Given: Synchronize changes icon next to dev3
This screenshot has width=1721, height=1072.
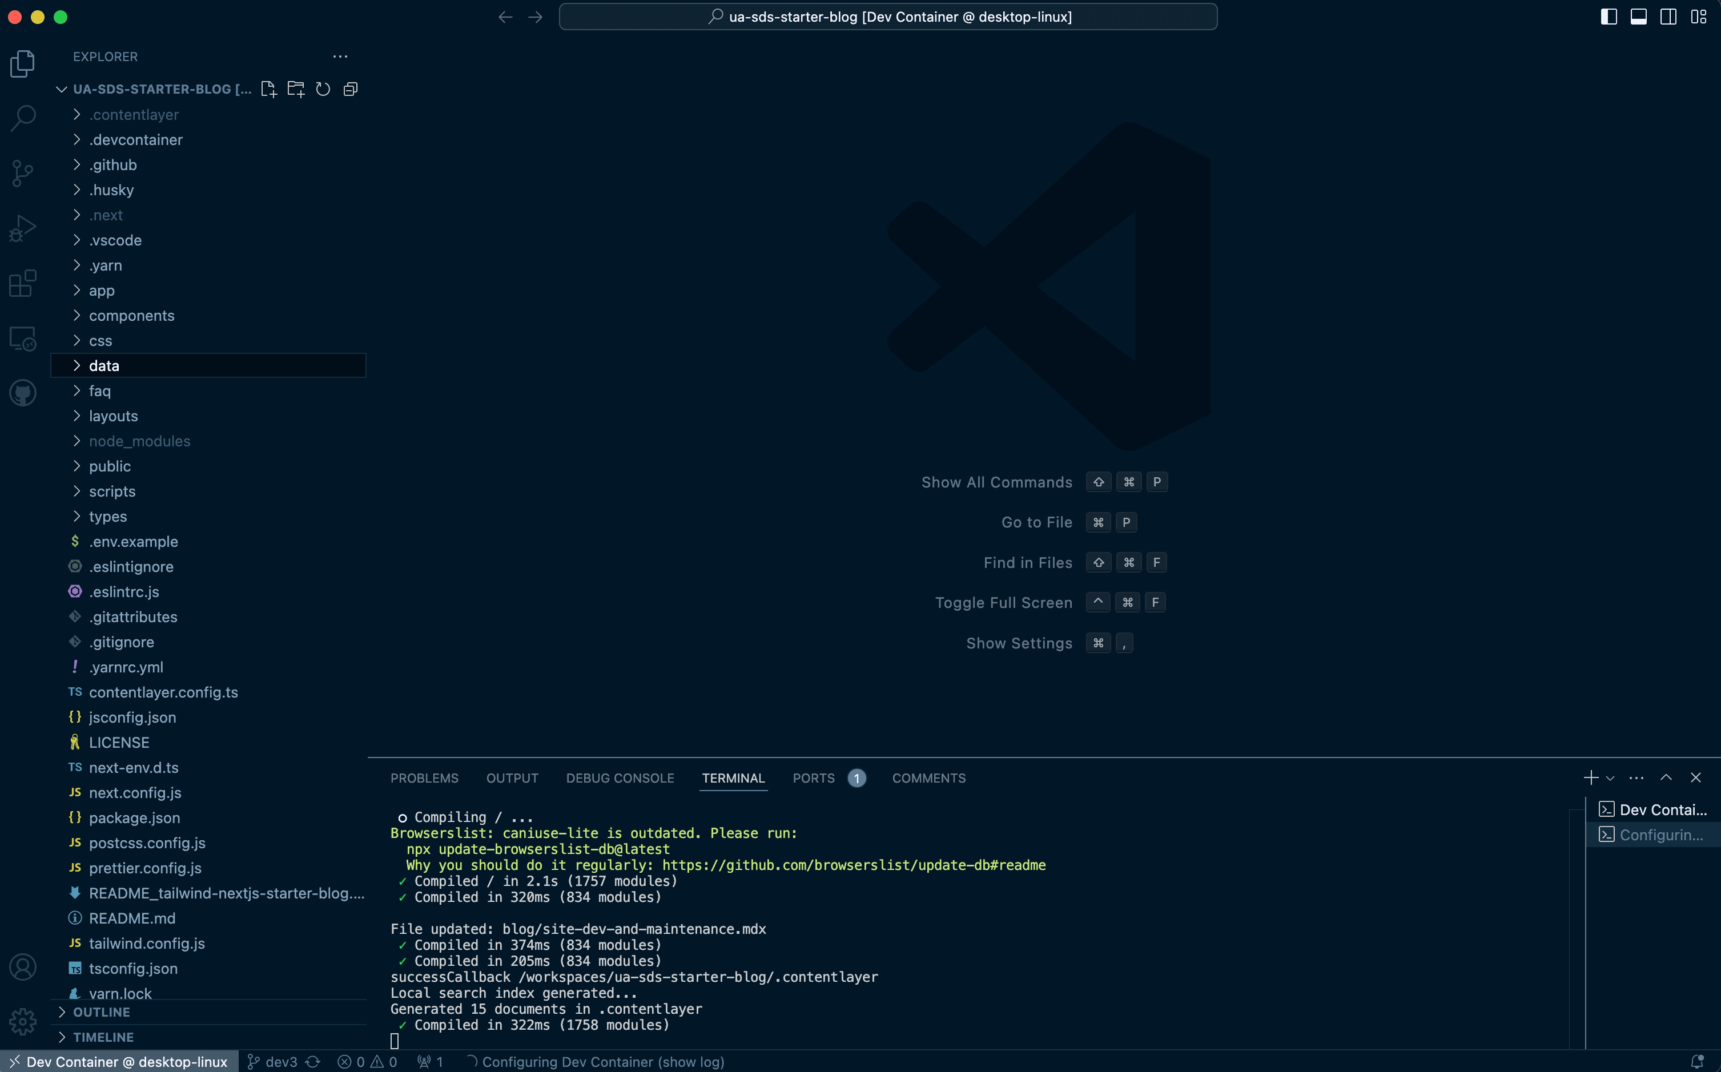Looking at the screenshot, I should [x=313, y=1061].
